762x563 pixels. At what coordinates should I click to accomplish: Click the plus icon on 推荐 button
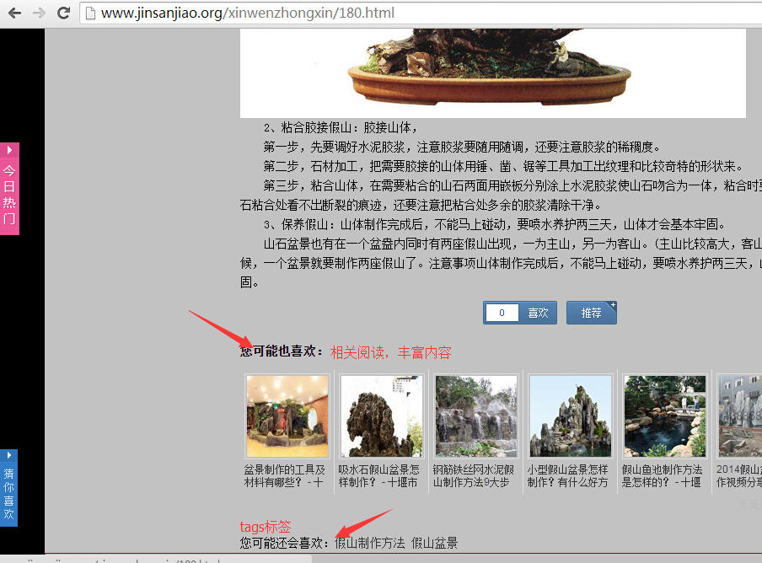(x=613, y=305)
